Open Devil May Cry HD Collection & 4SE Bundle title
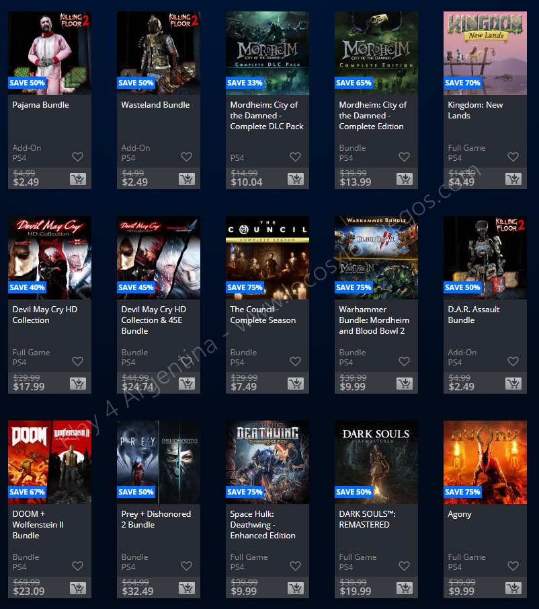The height and width of the screenshot is (609, 539). coord(154,320)
